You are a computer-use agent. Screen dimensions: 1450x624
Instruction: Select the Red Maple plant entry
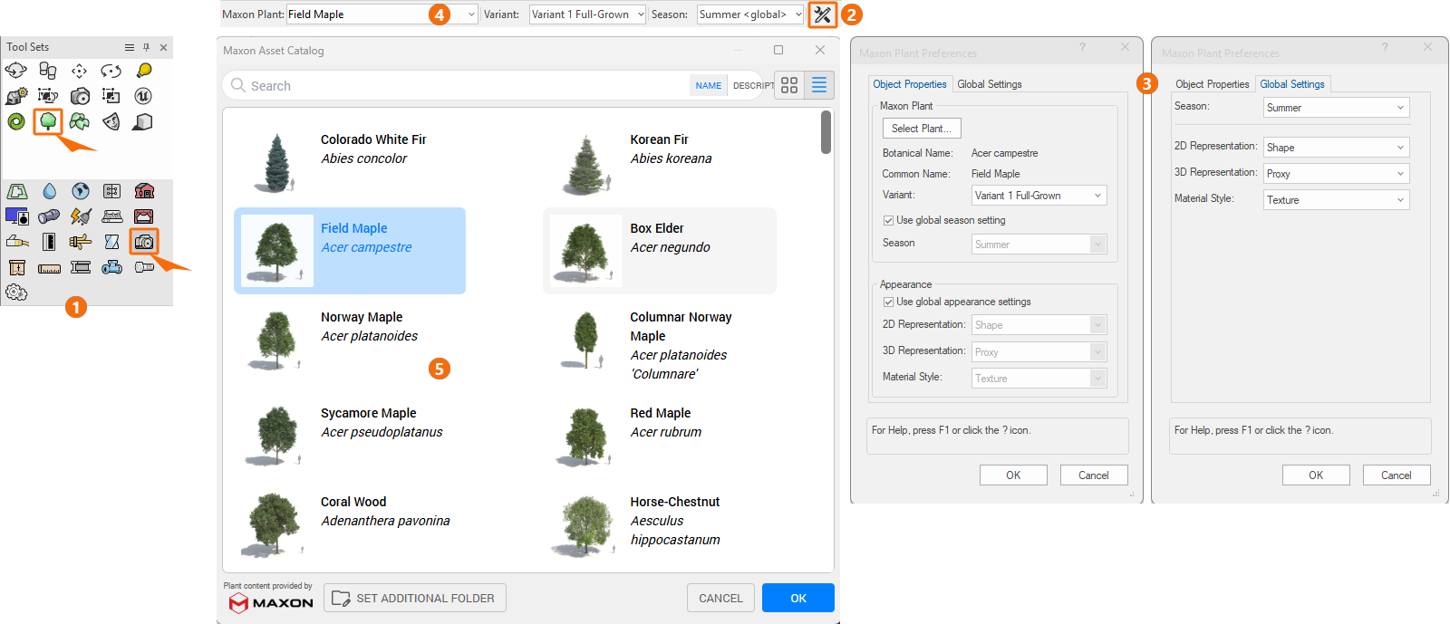pyautogui.click(x=660, y=436)
